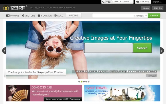Click the Login button
The height and width of the screenshot is (104, 166).
tap(146, 8)
